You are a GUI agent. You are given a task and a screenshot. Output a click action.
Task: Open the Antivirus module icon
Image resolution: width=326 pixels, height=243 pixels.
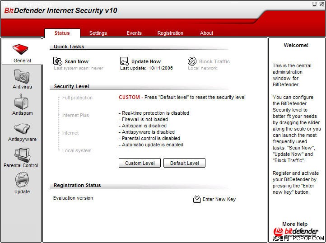[x=22, y=76]
